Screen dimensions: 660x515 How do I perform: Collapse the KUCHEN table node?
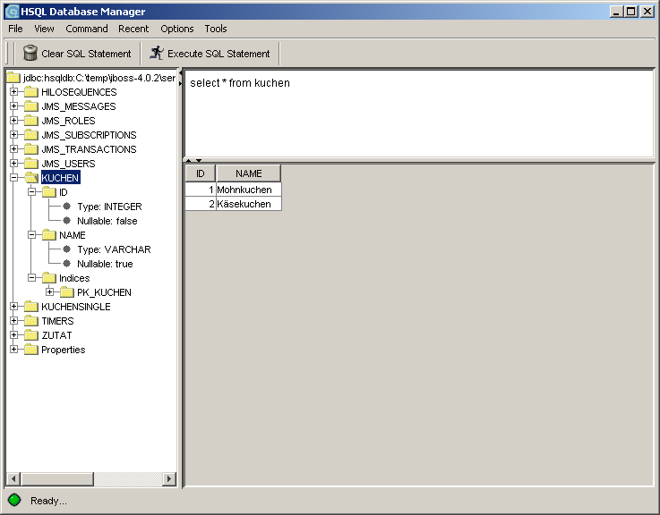pyautogui.click(x=14, y=177)
